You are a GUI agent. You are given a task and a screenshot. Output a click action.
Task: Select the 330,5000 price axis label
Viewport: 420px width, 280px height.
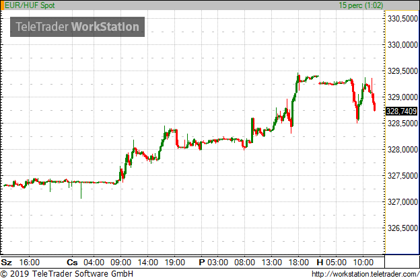(x=403, y=19)
